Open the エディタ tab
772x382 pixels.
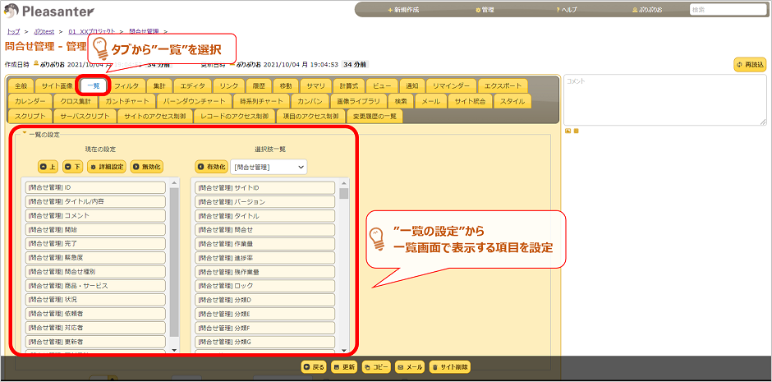(x=192, y=85)
